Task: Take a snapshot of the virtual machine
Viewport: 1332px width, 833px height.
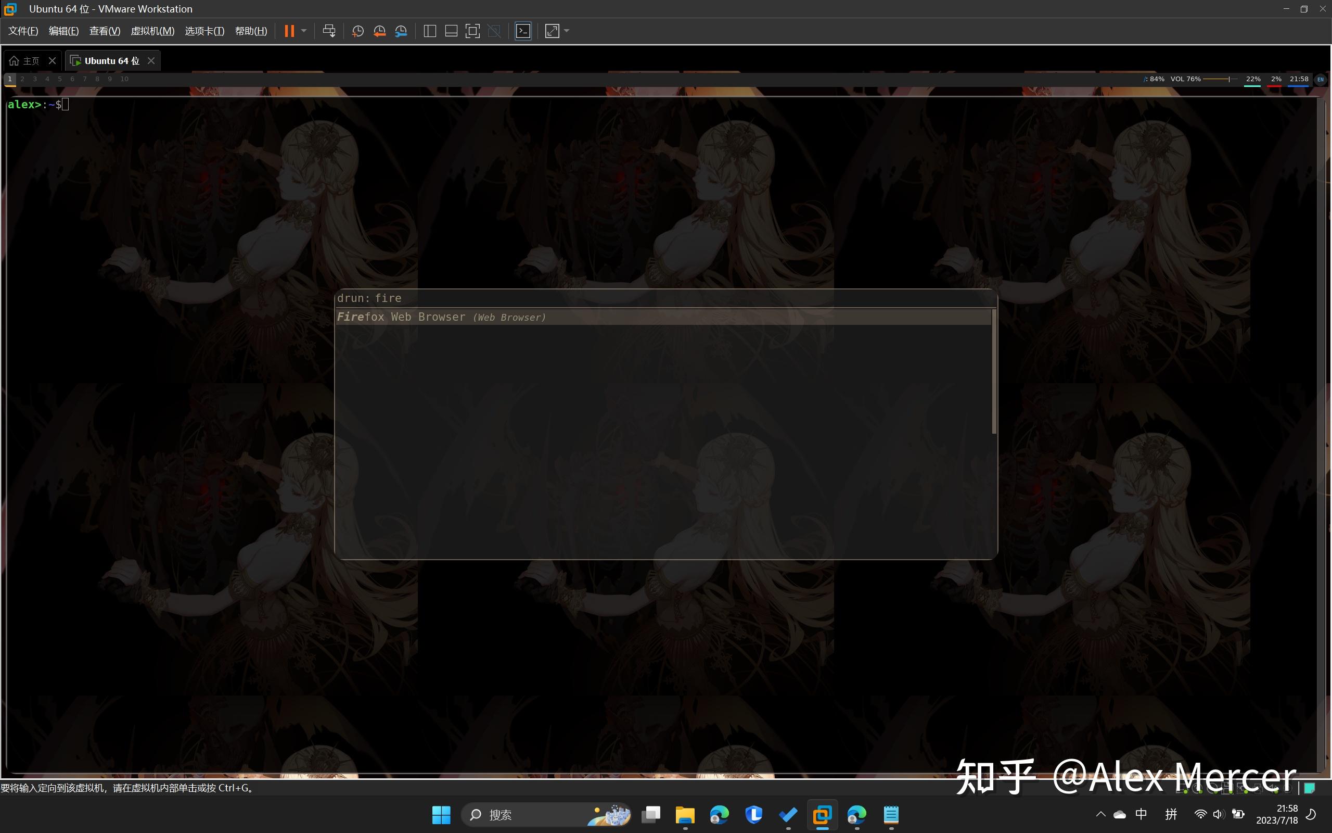Action: [x=358, y=31]
